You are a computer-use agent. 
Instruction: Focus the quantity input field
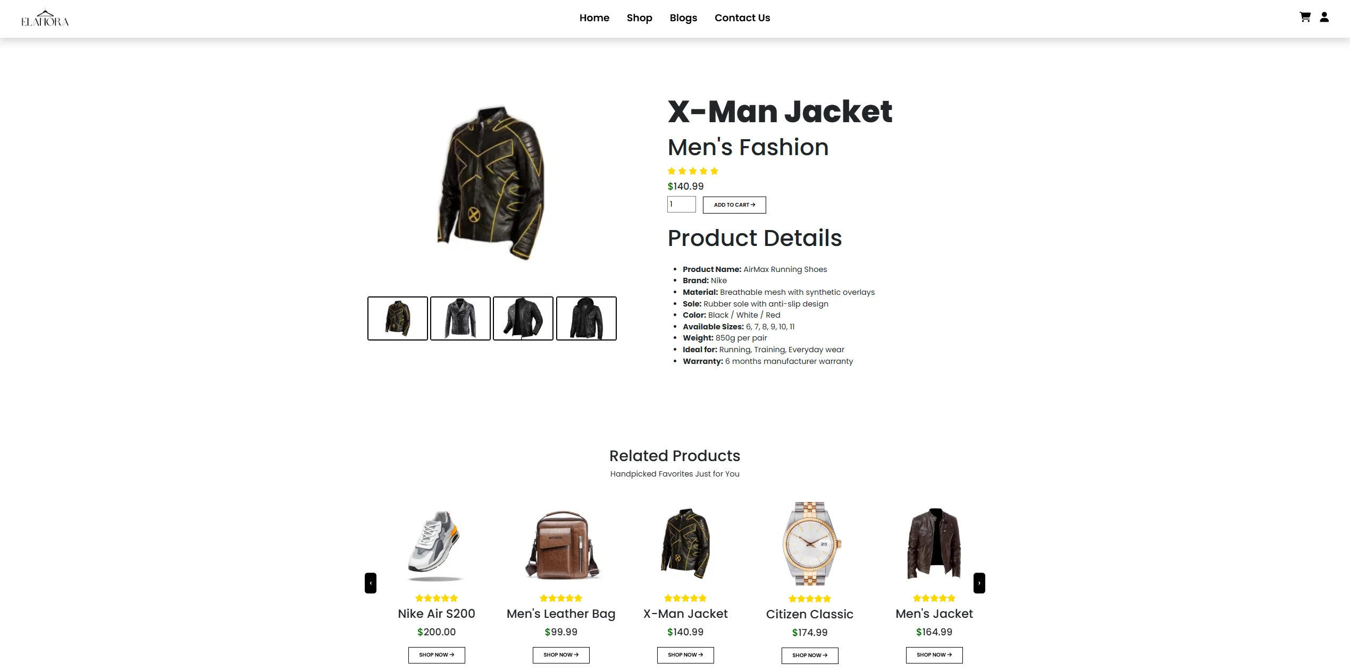[682, 205]
